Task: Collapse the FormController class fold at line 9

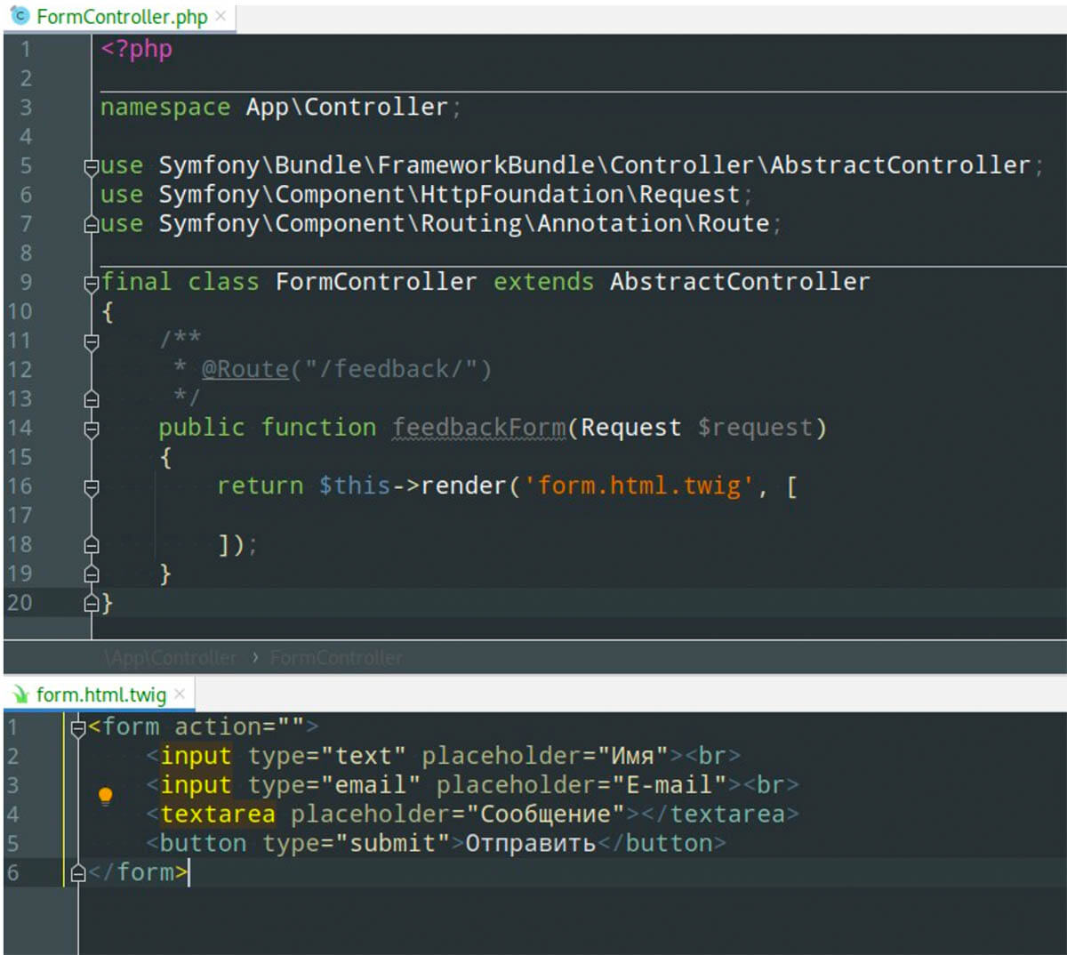Action: click(x=92, y=281)
